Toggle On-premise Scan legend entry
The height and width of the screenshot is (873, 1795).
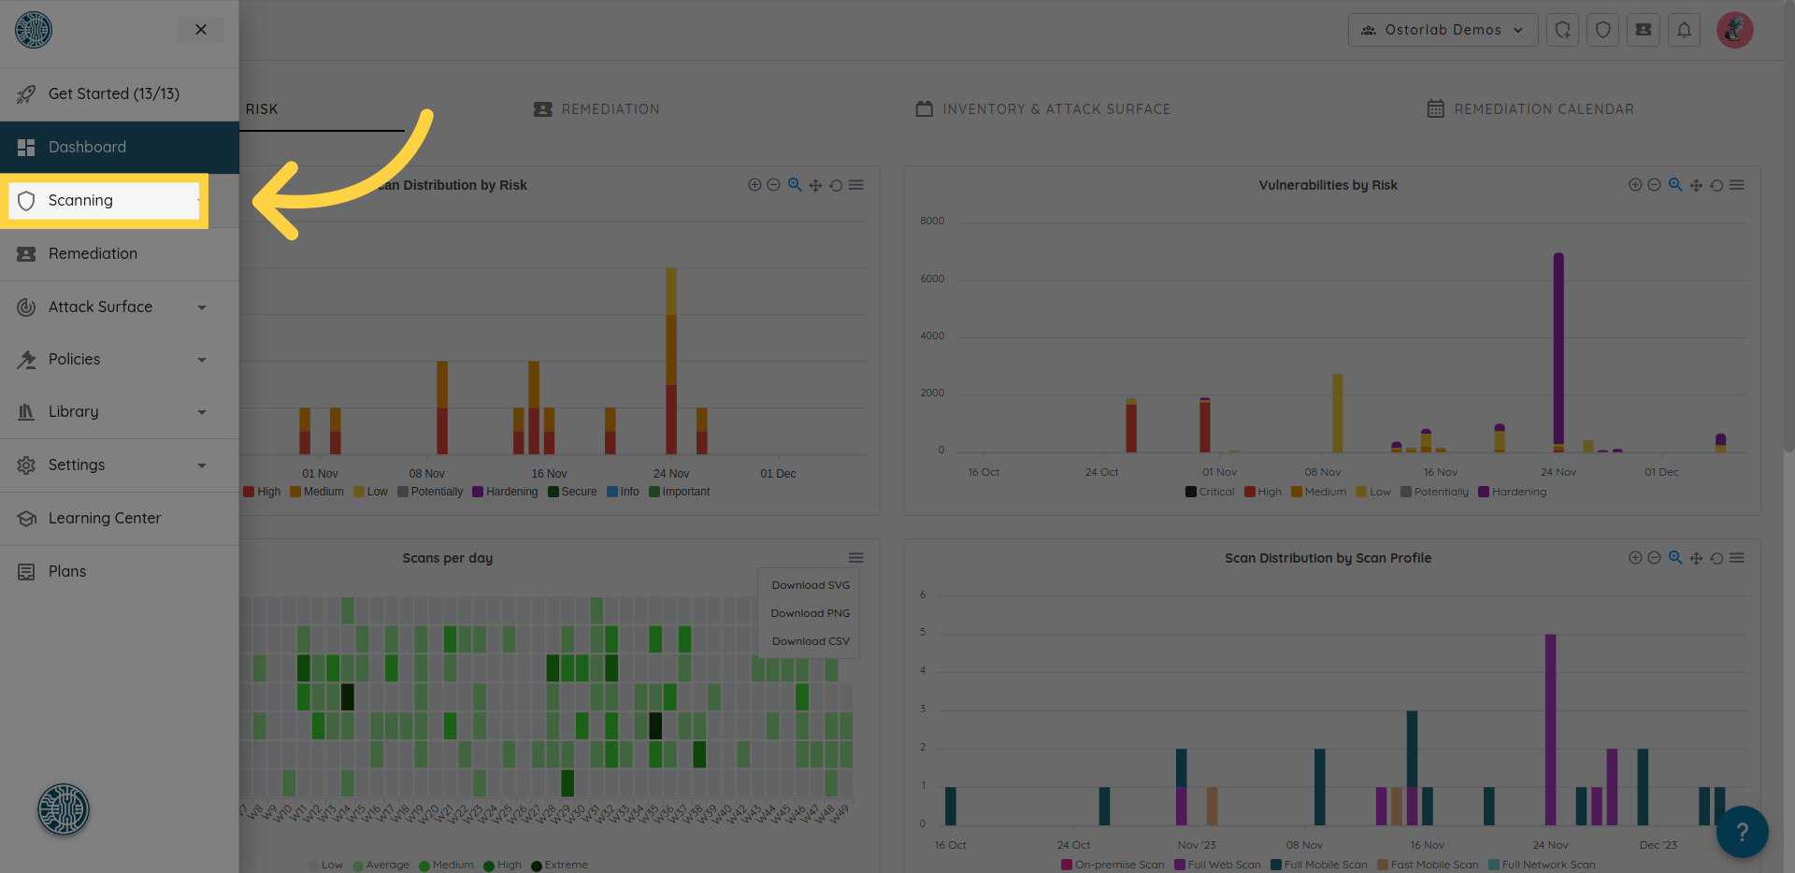click(x=1113, y=865)
